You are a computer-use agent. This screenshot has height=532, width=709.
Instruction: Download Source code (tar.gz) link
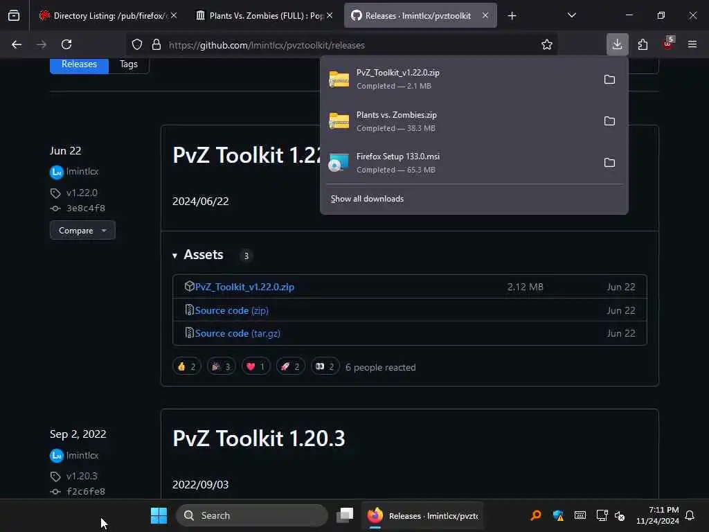pos(237,333)
